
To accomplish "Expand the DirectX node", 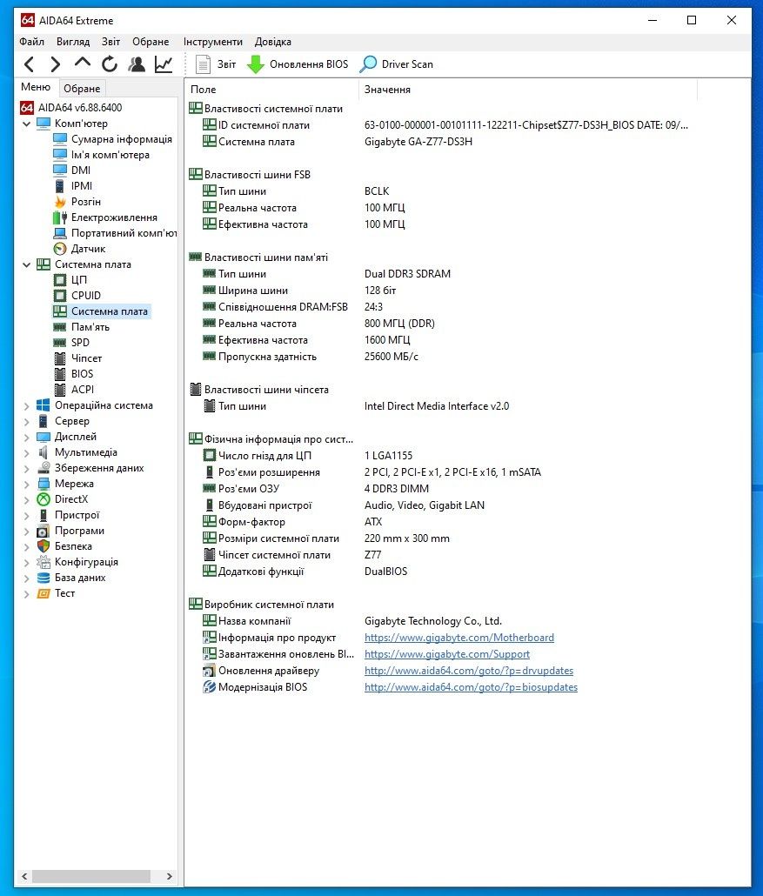I will point(26,499).
